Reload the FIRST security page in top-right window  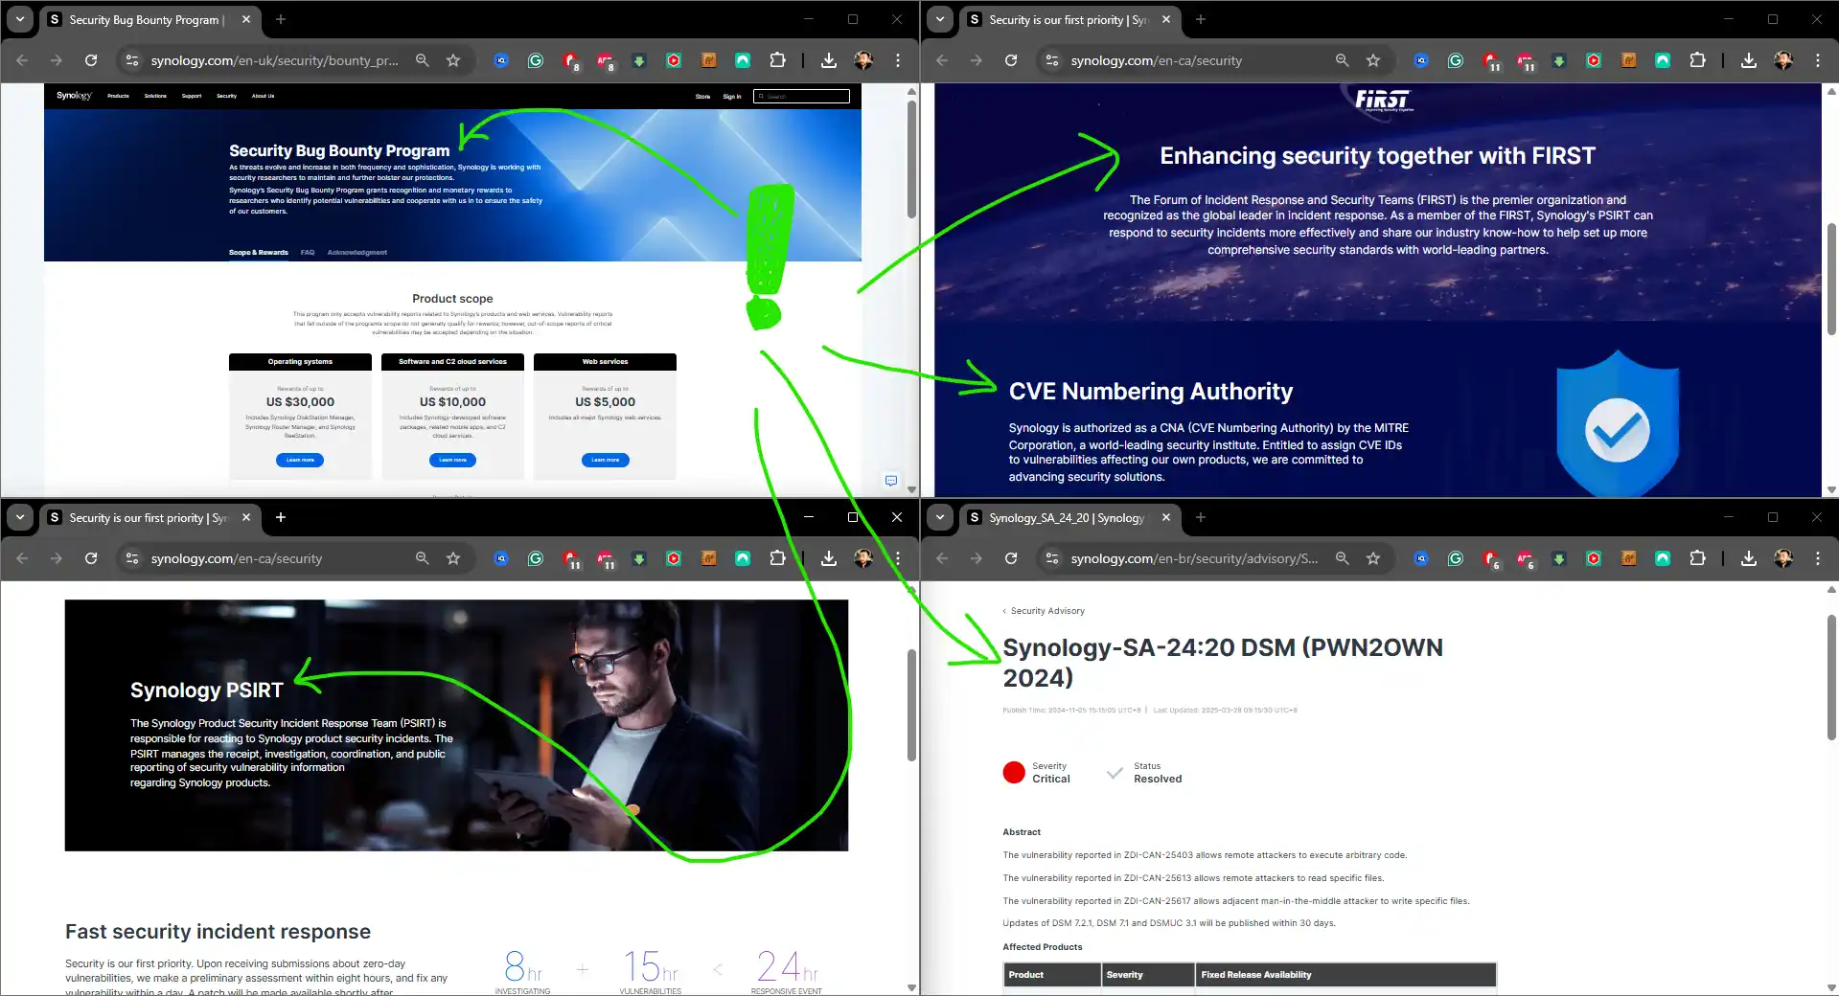1011,60
